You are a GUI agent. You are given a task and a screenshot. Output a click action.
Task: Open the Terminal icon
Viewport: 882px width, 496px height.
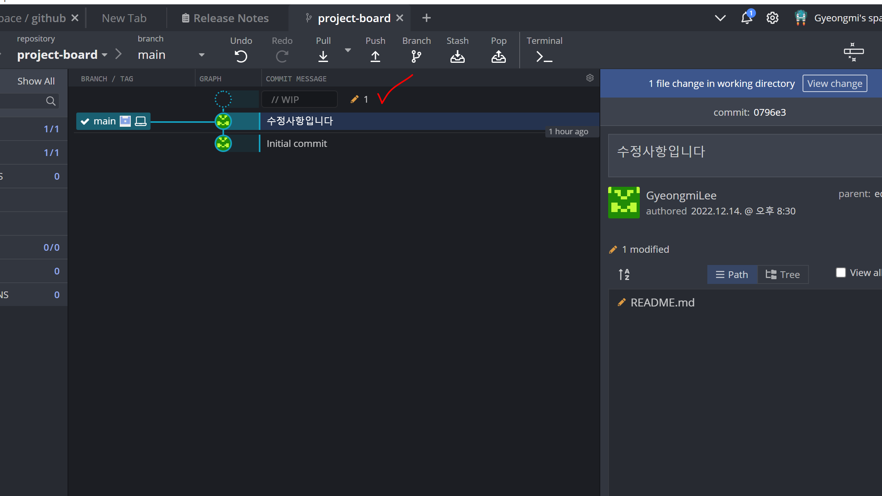coord(544,56)
